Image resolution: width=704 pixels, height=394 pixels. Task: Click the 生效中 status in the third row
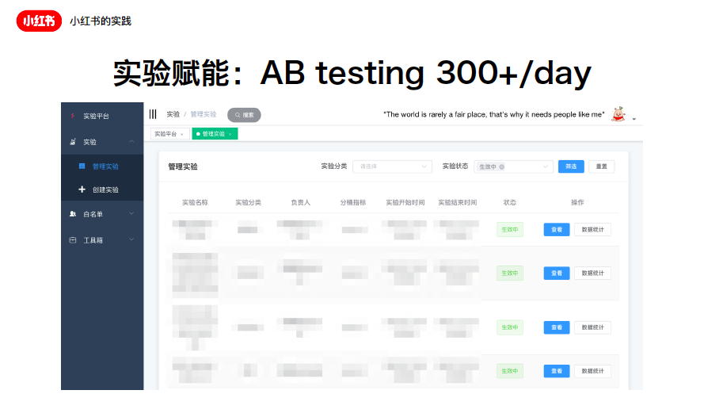click(510, 327)
